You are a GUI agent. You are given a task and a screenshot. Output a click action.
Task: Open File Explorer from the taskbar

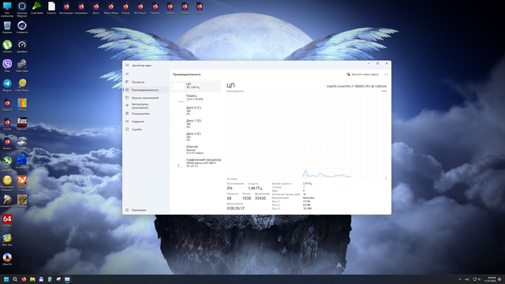click(32, 279)
